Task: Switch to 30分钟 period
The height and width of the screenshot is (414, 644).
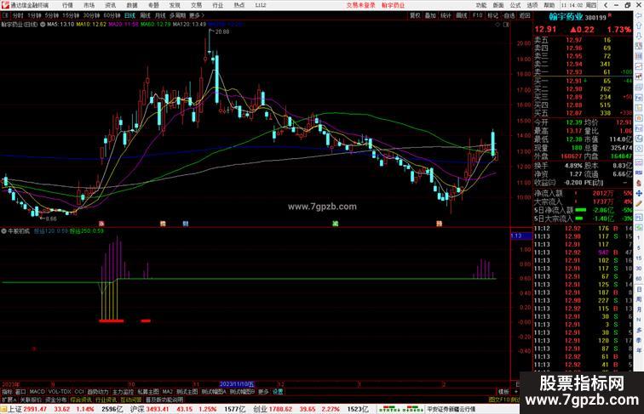Action: click(x=91, y=15)
